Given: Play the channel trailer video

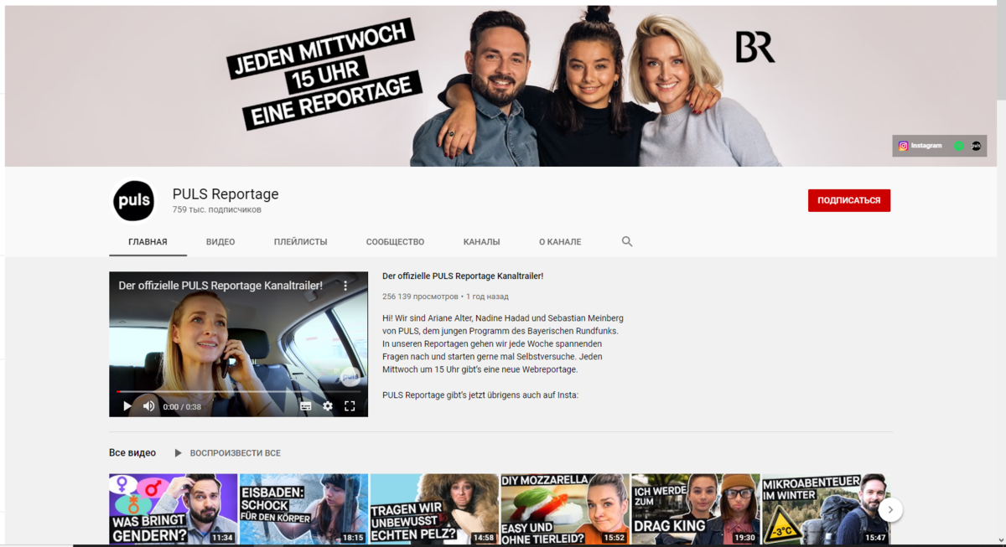Looking at the screenshot, I should click(x=127, y=406).
